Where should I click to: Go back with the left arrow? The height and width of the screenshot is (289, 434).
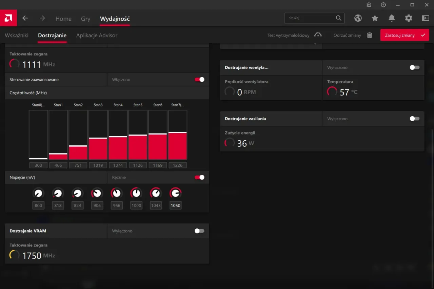(x=25, y=18)
